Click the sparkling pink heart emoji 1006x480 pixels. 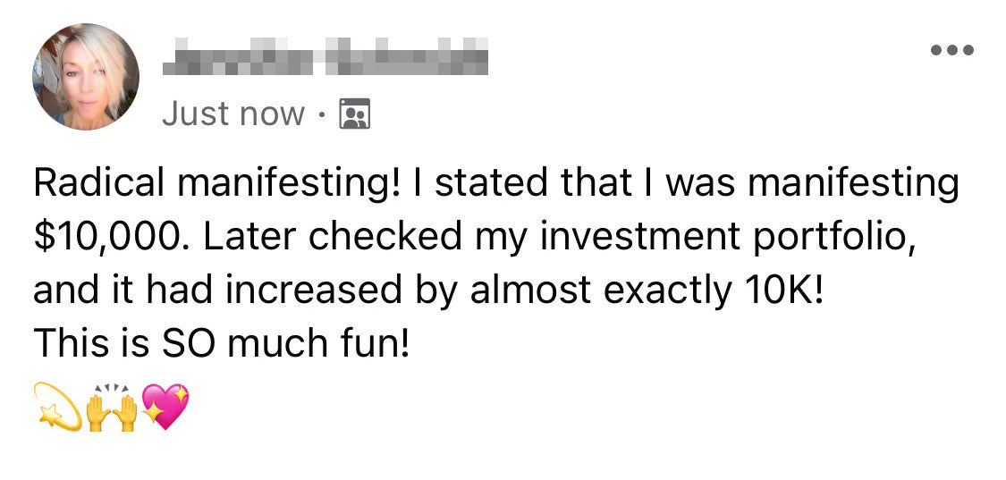click(x=165, y=407)
